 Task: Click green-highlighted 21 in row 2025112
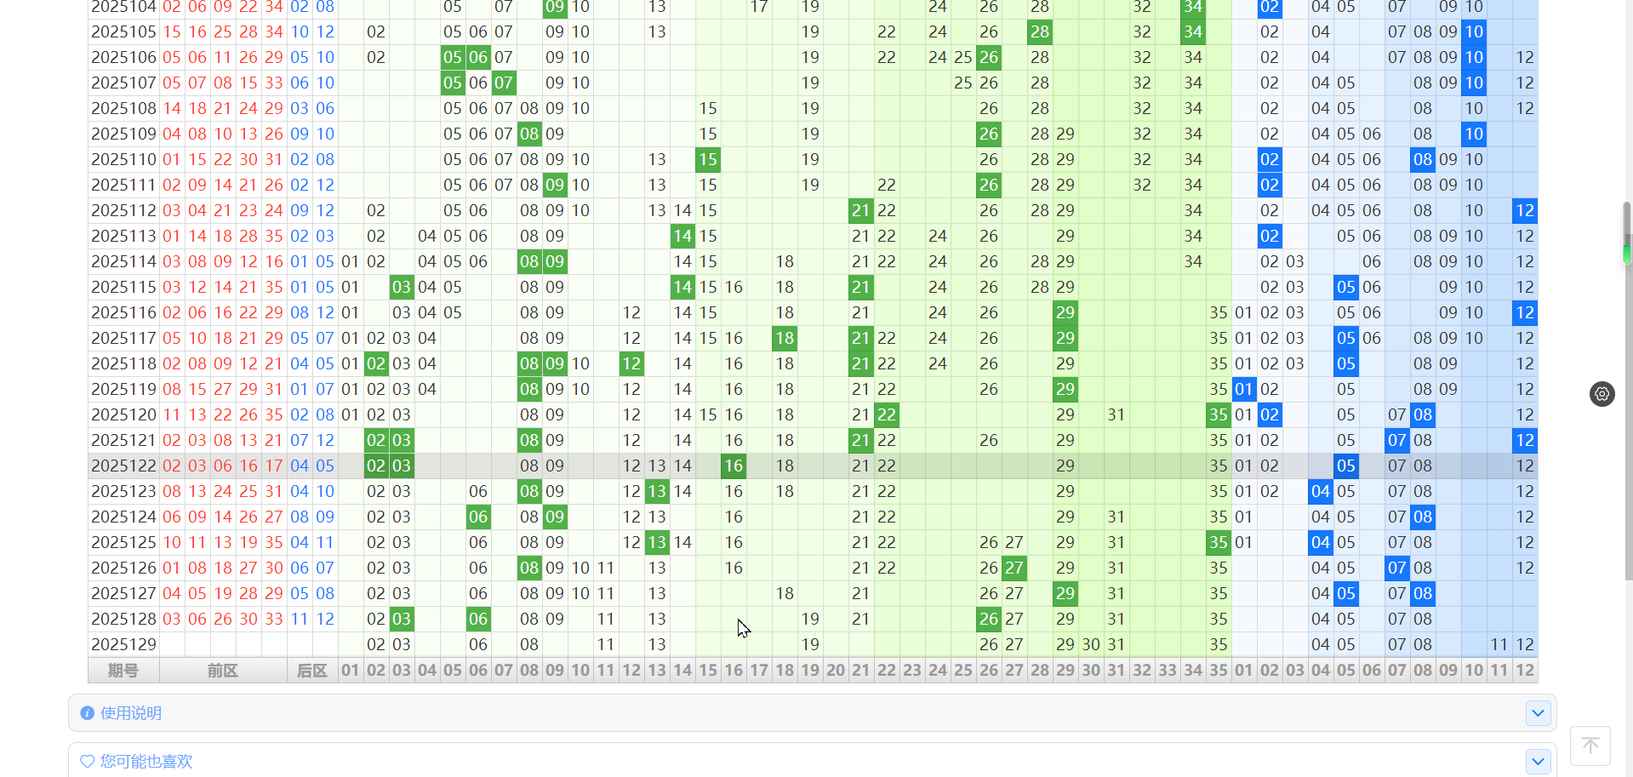pos(861,210)
